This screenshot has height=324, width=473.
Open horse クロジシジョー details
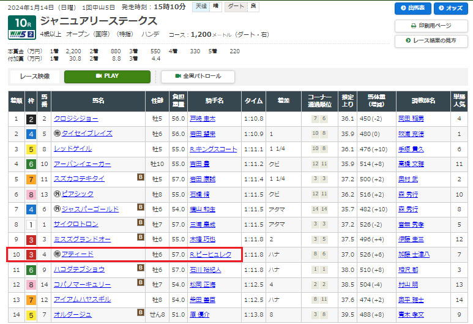point(76,118)
